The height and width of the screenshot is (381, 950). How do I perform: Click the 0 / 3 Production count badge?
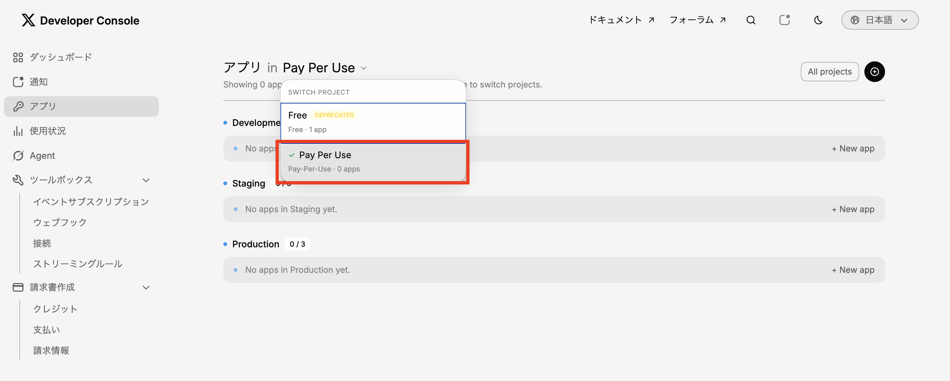click(x=297, y=244)
